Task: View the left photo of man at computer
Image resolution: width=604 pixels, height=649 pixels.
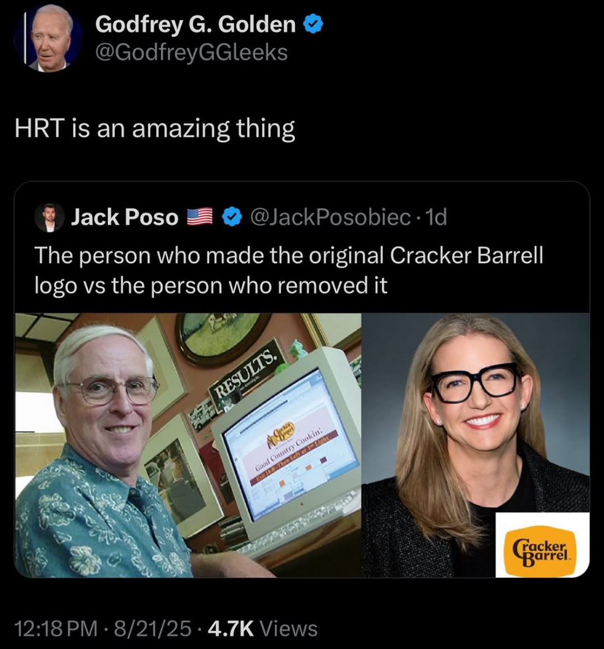Action: [188, 445]
